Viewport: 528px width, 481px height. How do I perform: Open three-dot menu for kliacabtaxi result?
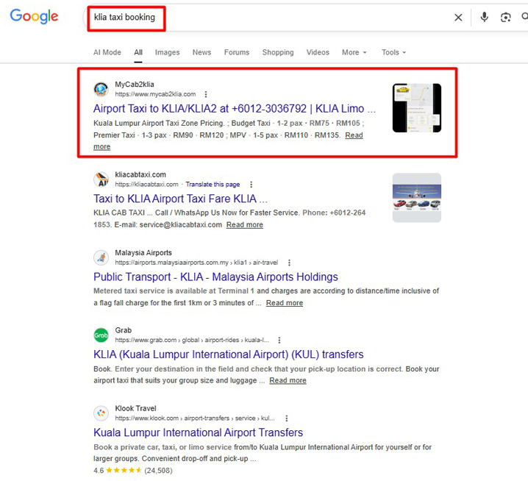point(251,185)
